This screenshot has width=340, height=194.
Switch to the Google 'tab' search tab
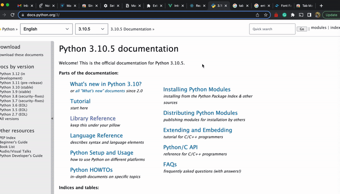click(x=238, y=6)
